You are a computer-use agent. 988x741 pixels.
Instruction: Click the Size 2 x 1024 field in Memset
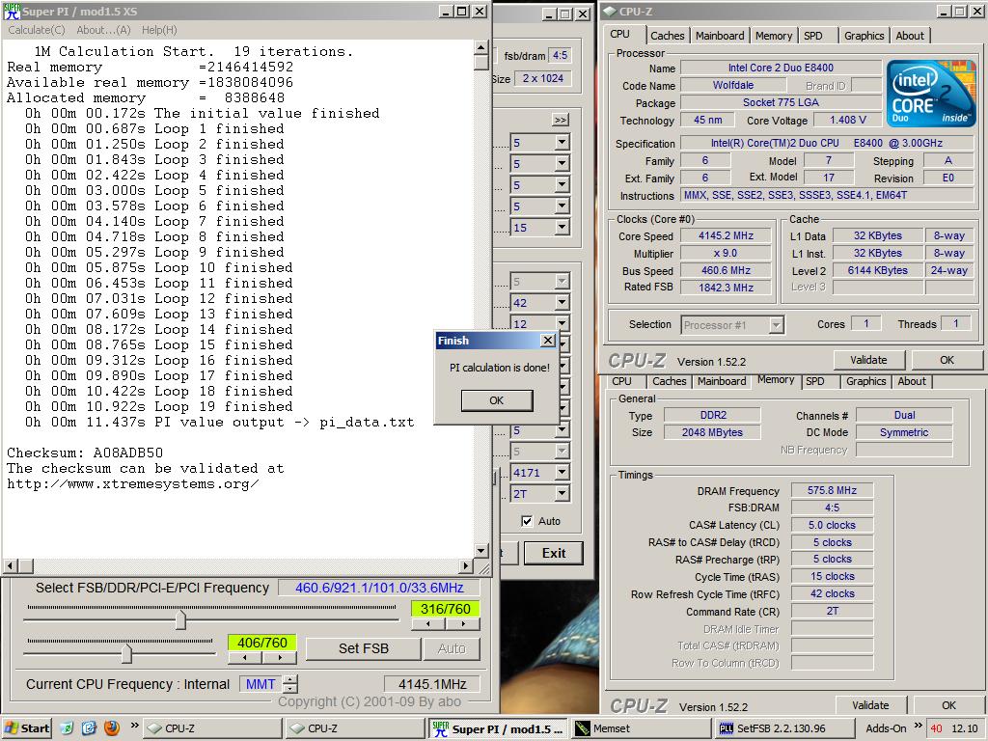542,79
